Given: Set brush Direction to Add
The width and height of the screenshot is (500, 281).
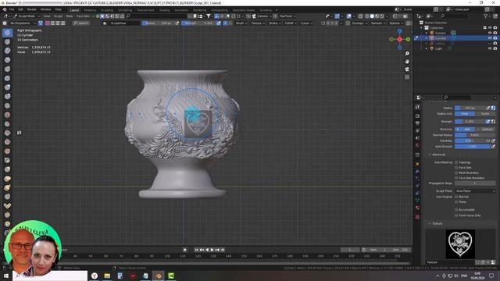Looking at the screenshot, I should (x=465, y=129).
